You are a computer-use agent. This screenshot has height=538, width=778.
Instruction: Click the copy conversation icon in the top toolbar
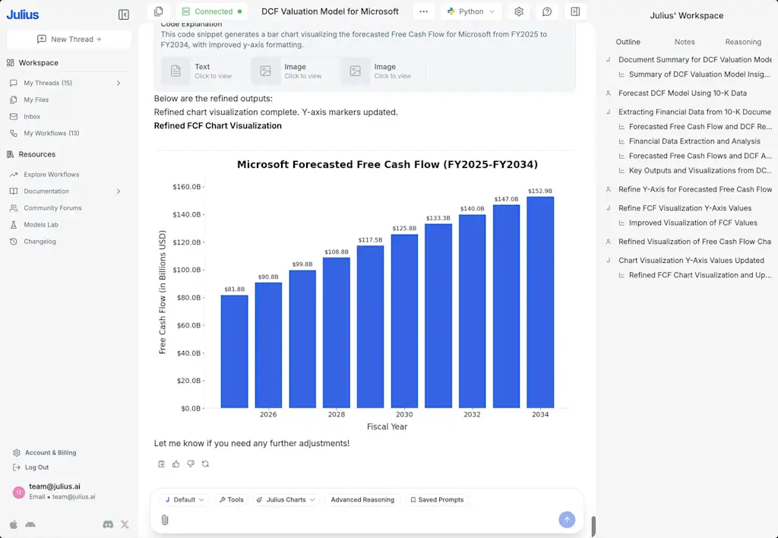pos(159,11)
